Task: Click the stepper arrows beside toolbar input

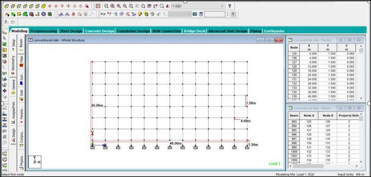Action: [x=228, y=14]
